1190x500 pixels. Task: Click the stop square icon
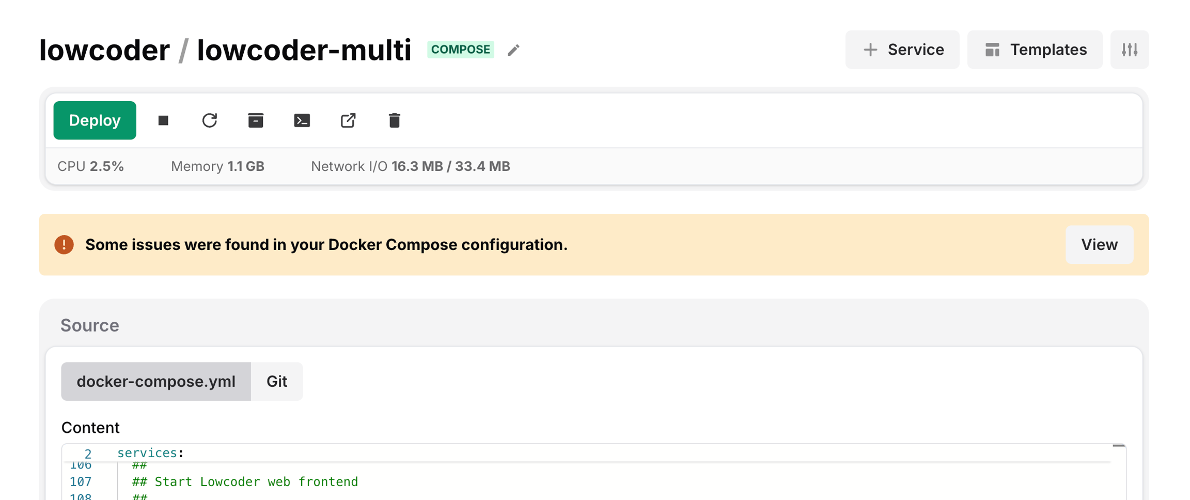point(163,120)
